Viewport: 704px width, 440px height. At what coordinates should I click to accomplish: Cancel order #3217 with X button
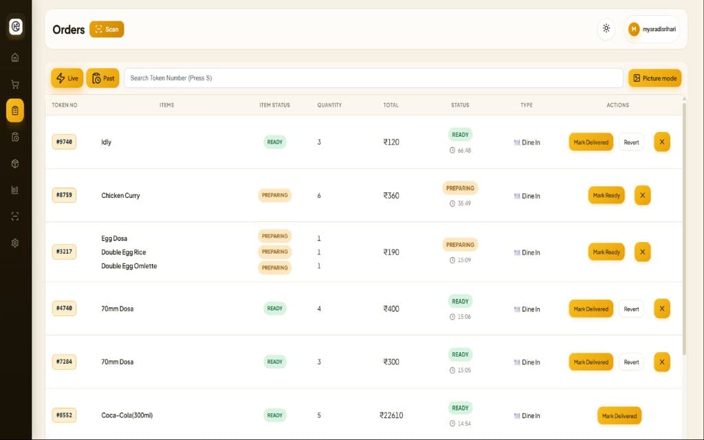click(643, 252)
